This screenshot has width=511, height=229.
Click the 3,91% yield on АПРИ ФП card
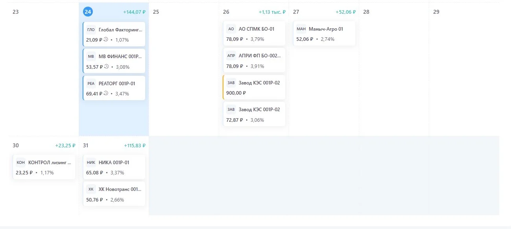point(257,66)
